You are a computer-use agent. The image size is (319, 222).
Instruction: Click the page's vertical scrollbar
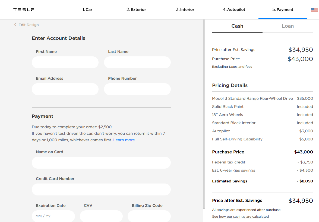pyautogui.click(x=204, y=108)
